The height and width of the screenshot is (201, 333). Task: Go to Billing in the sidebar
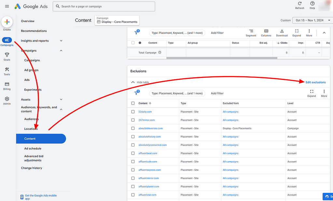(x=7, y=84)
